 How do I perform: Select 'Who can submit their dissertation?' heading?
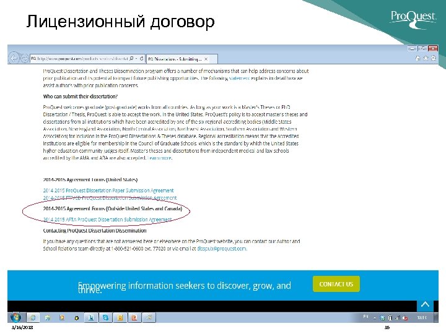point(80,96)
